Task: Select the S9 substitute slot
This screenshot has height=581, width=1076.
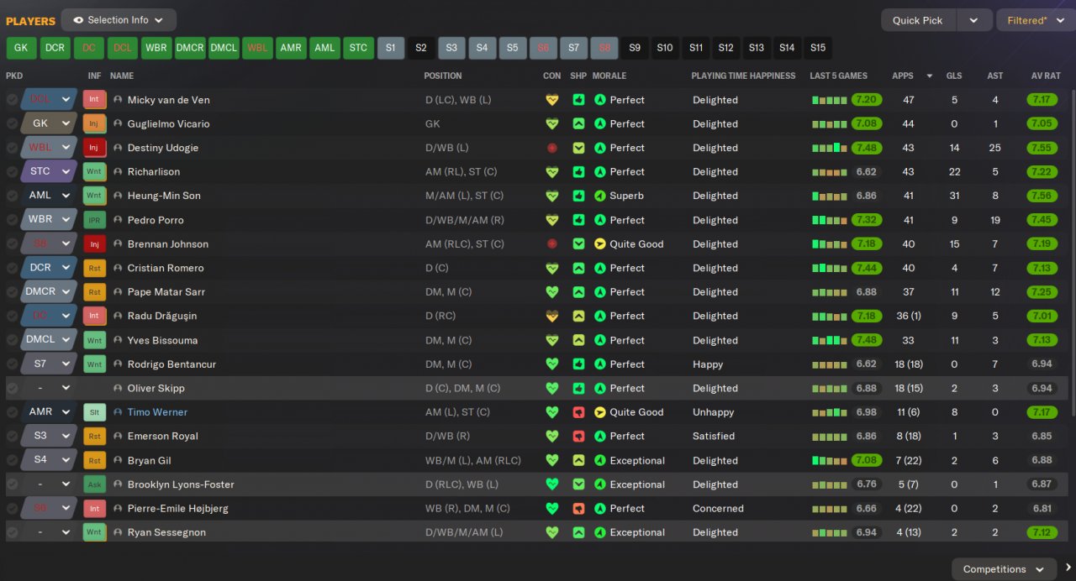Action: point(635,48)
